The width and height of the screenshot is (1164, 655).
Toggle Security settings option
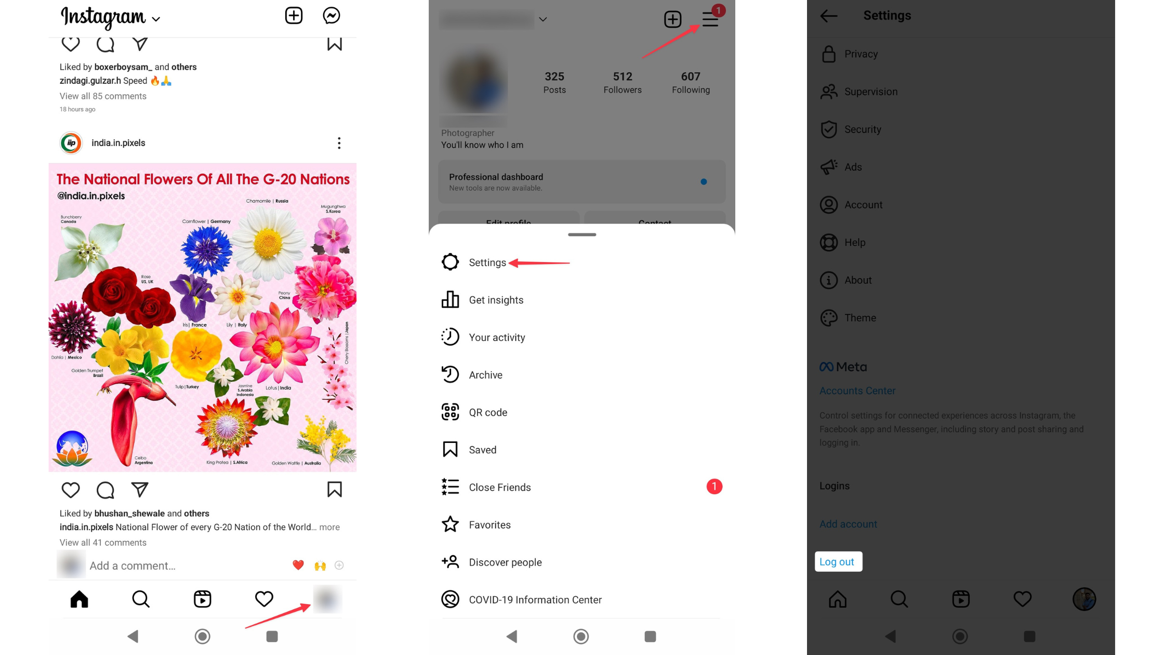[x=863, y=129]
